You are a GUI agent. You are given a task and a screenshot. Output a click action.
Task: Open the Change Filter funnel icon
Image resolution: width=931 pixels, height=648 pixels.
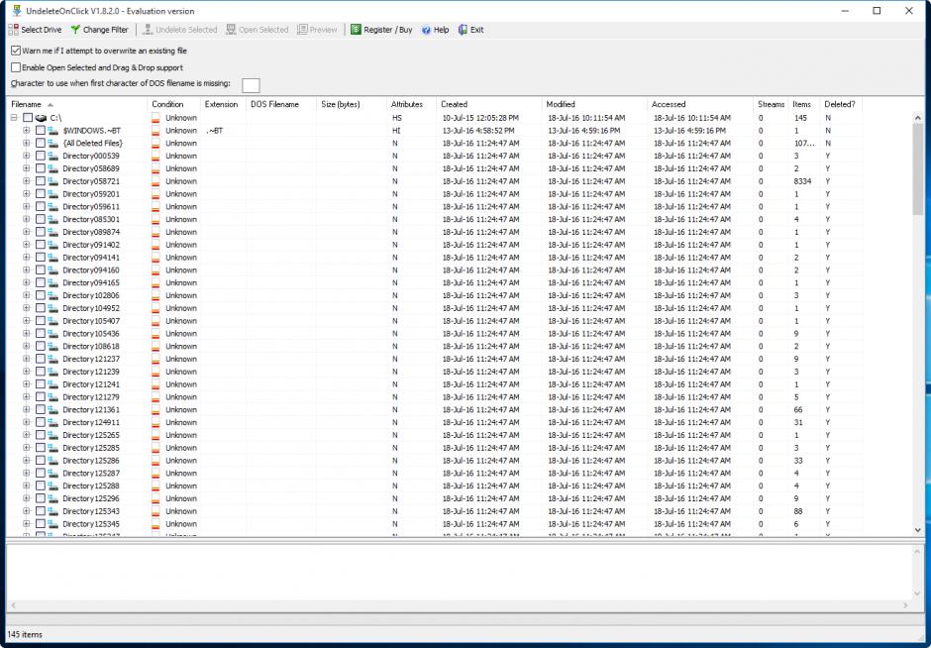75,30
